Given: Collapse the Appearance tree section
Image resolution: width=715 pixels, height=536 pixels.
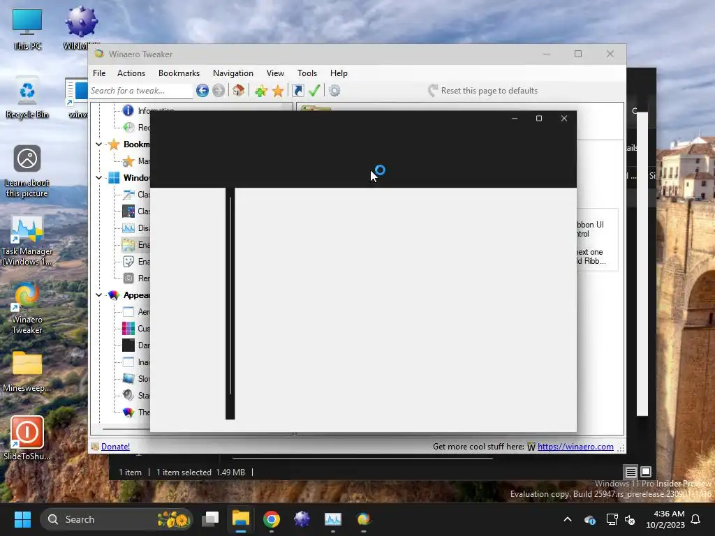Looking at the screenshot, I should (x=98, y=295).
